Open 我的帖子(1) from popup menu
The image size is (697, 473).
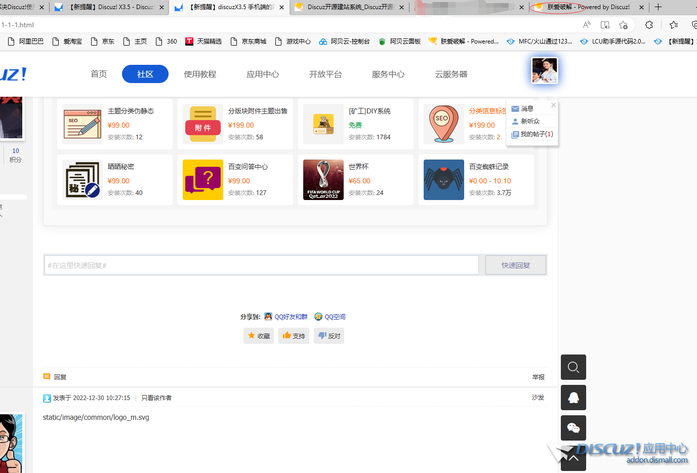pos(537,134)
